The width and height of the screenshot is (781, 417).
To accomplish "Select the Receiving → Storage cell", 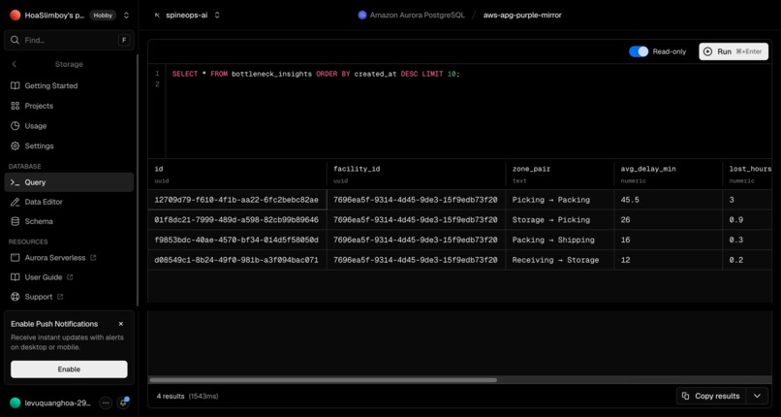I will pyautogui.click(x=560, y=260).
